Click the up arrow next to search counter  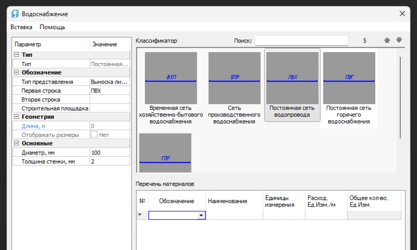pos(387,41)
